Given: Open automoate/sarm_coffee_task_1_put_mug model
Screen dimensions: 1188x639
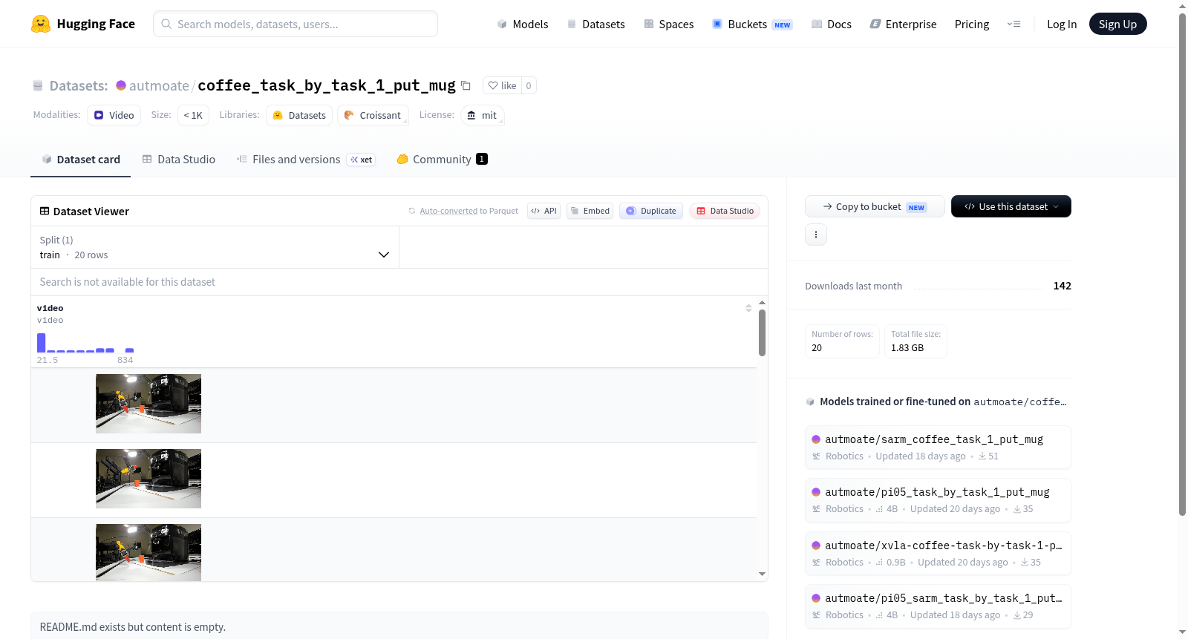Looking at the screenshot, I should [x=938, y=448].
